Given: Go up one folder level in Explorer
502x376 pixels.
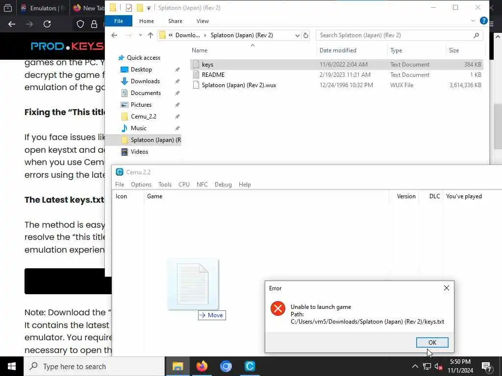Looking at the screenshot, I should [x=150, y=35].
